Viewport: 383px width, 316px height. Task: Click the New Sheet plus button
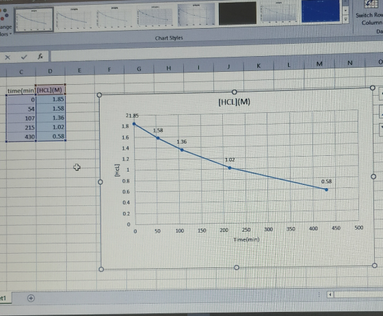[x=31, y=298]
